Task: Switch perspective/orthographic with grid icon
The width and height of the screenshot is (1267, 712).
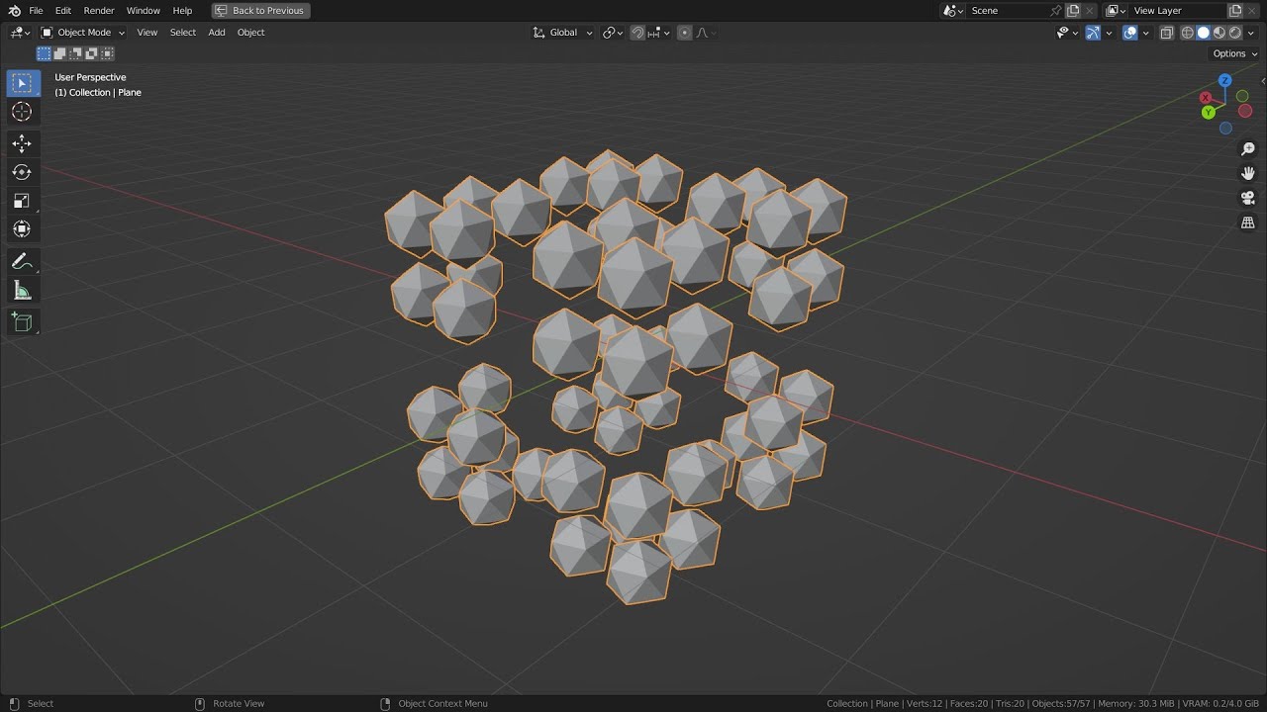Action: point(1248,222)
